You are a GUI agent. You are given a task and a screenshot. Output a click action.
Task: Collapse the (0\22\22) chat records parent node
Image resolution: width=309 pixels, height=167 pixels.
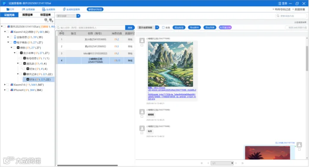click(x=18, y=74)
